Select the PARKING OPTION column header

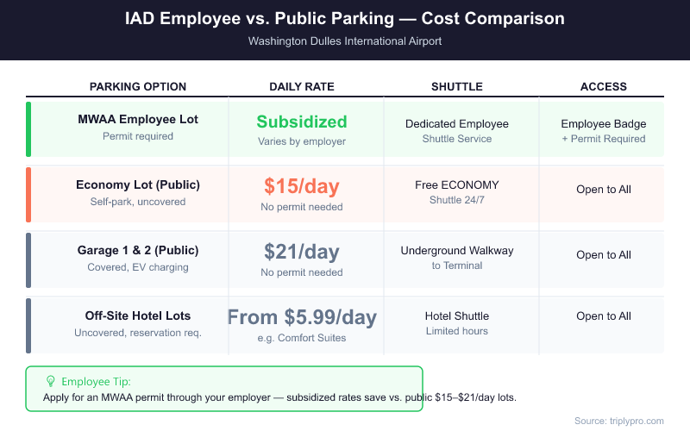tap(138, 87)
